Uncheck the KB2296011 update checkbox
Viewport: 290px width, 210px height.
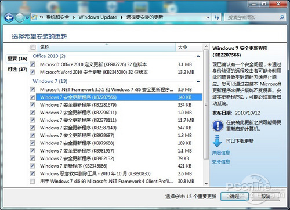click(32, 113)
